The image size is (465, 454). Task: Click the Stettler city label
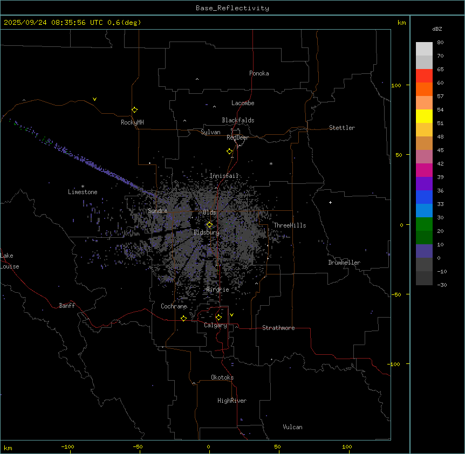pos(342,128)
